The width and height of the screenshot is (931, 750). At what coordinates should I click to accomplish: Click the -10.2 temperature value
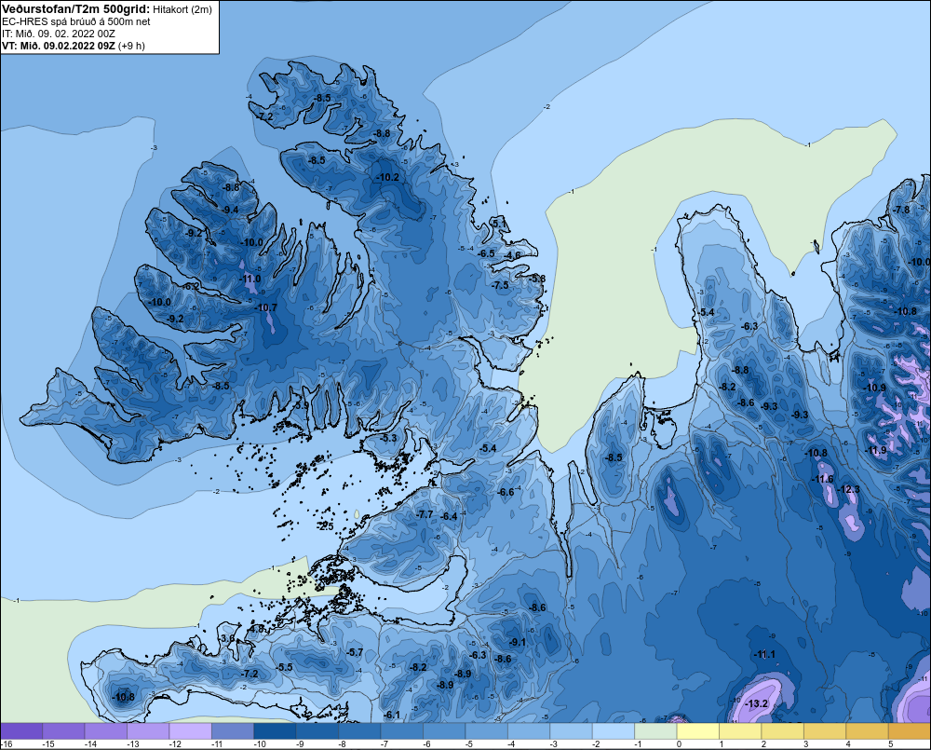[388, 177]
